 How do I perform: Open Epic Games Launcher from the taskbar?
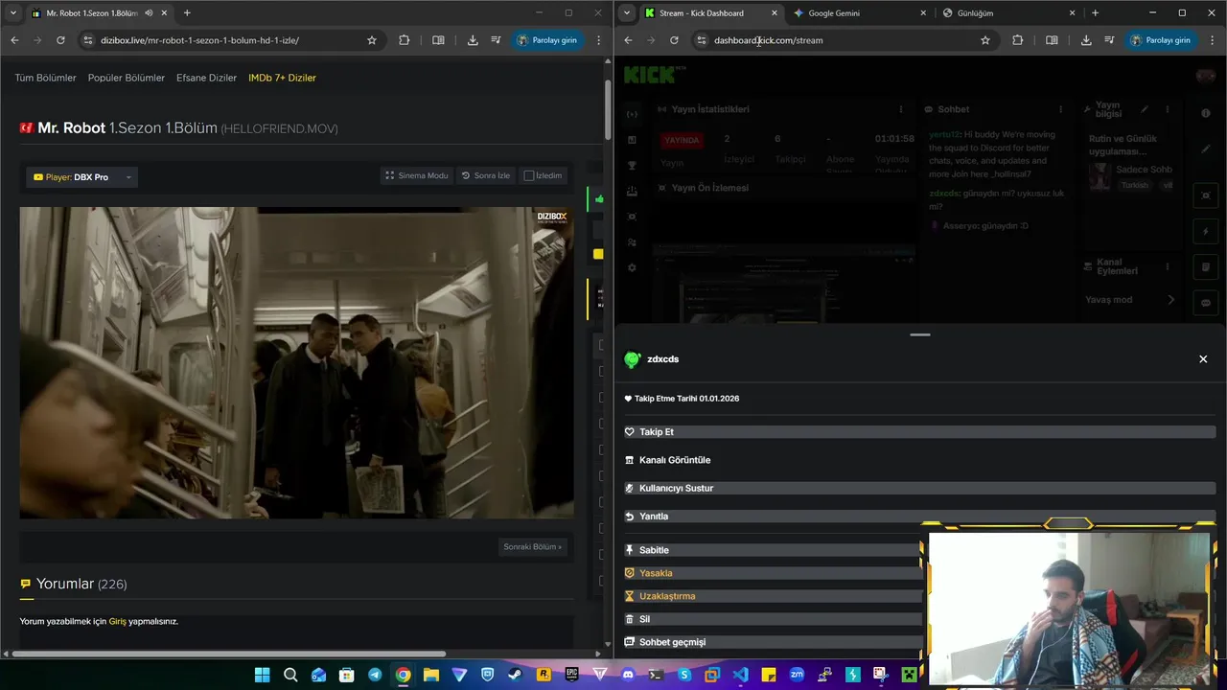point(572,676)
